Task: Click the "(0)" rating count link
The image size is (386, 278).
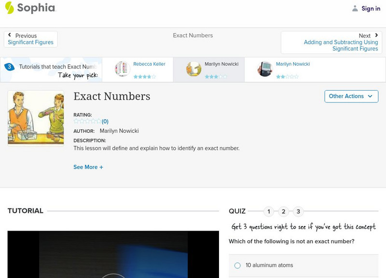Action: [x=105, y=121]
